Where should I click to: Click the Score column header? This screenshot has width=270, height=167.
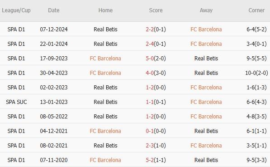(156, 10)
